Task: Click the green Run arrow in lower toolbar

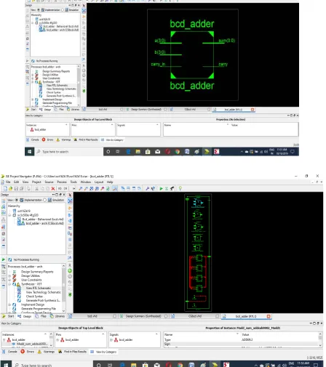Action: pos(161,188)
